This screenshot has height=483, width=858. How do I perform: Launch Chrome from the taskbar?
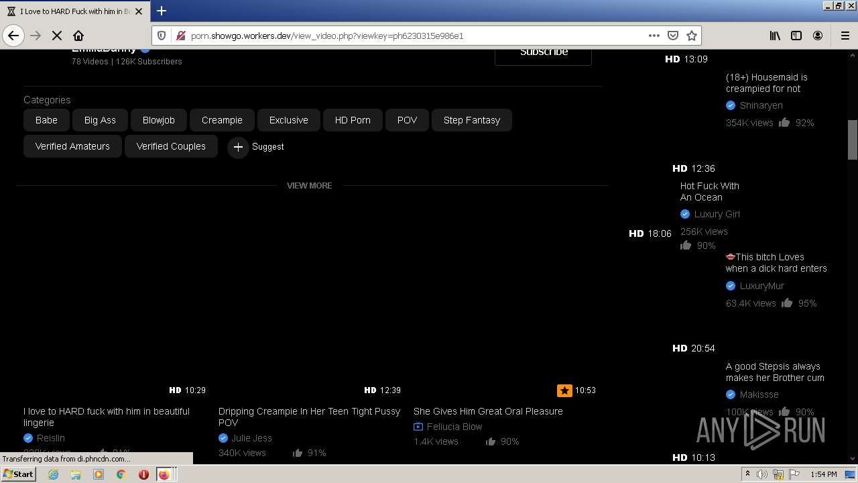point(121,474)
